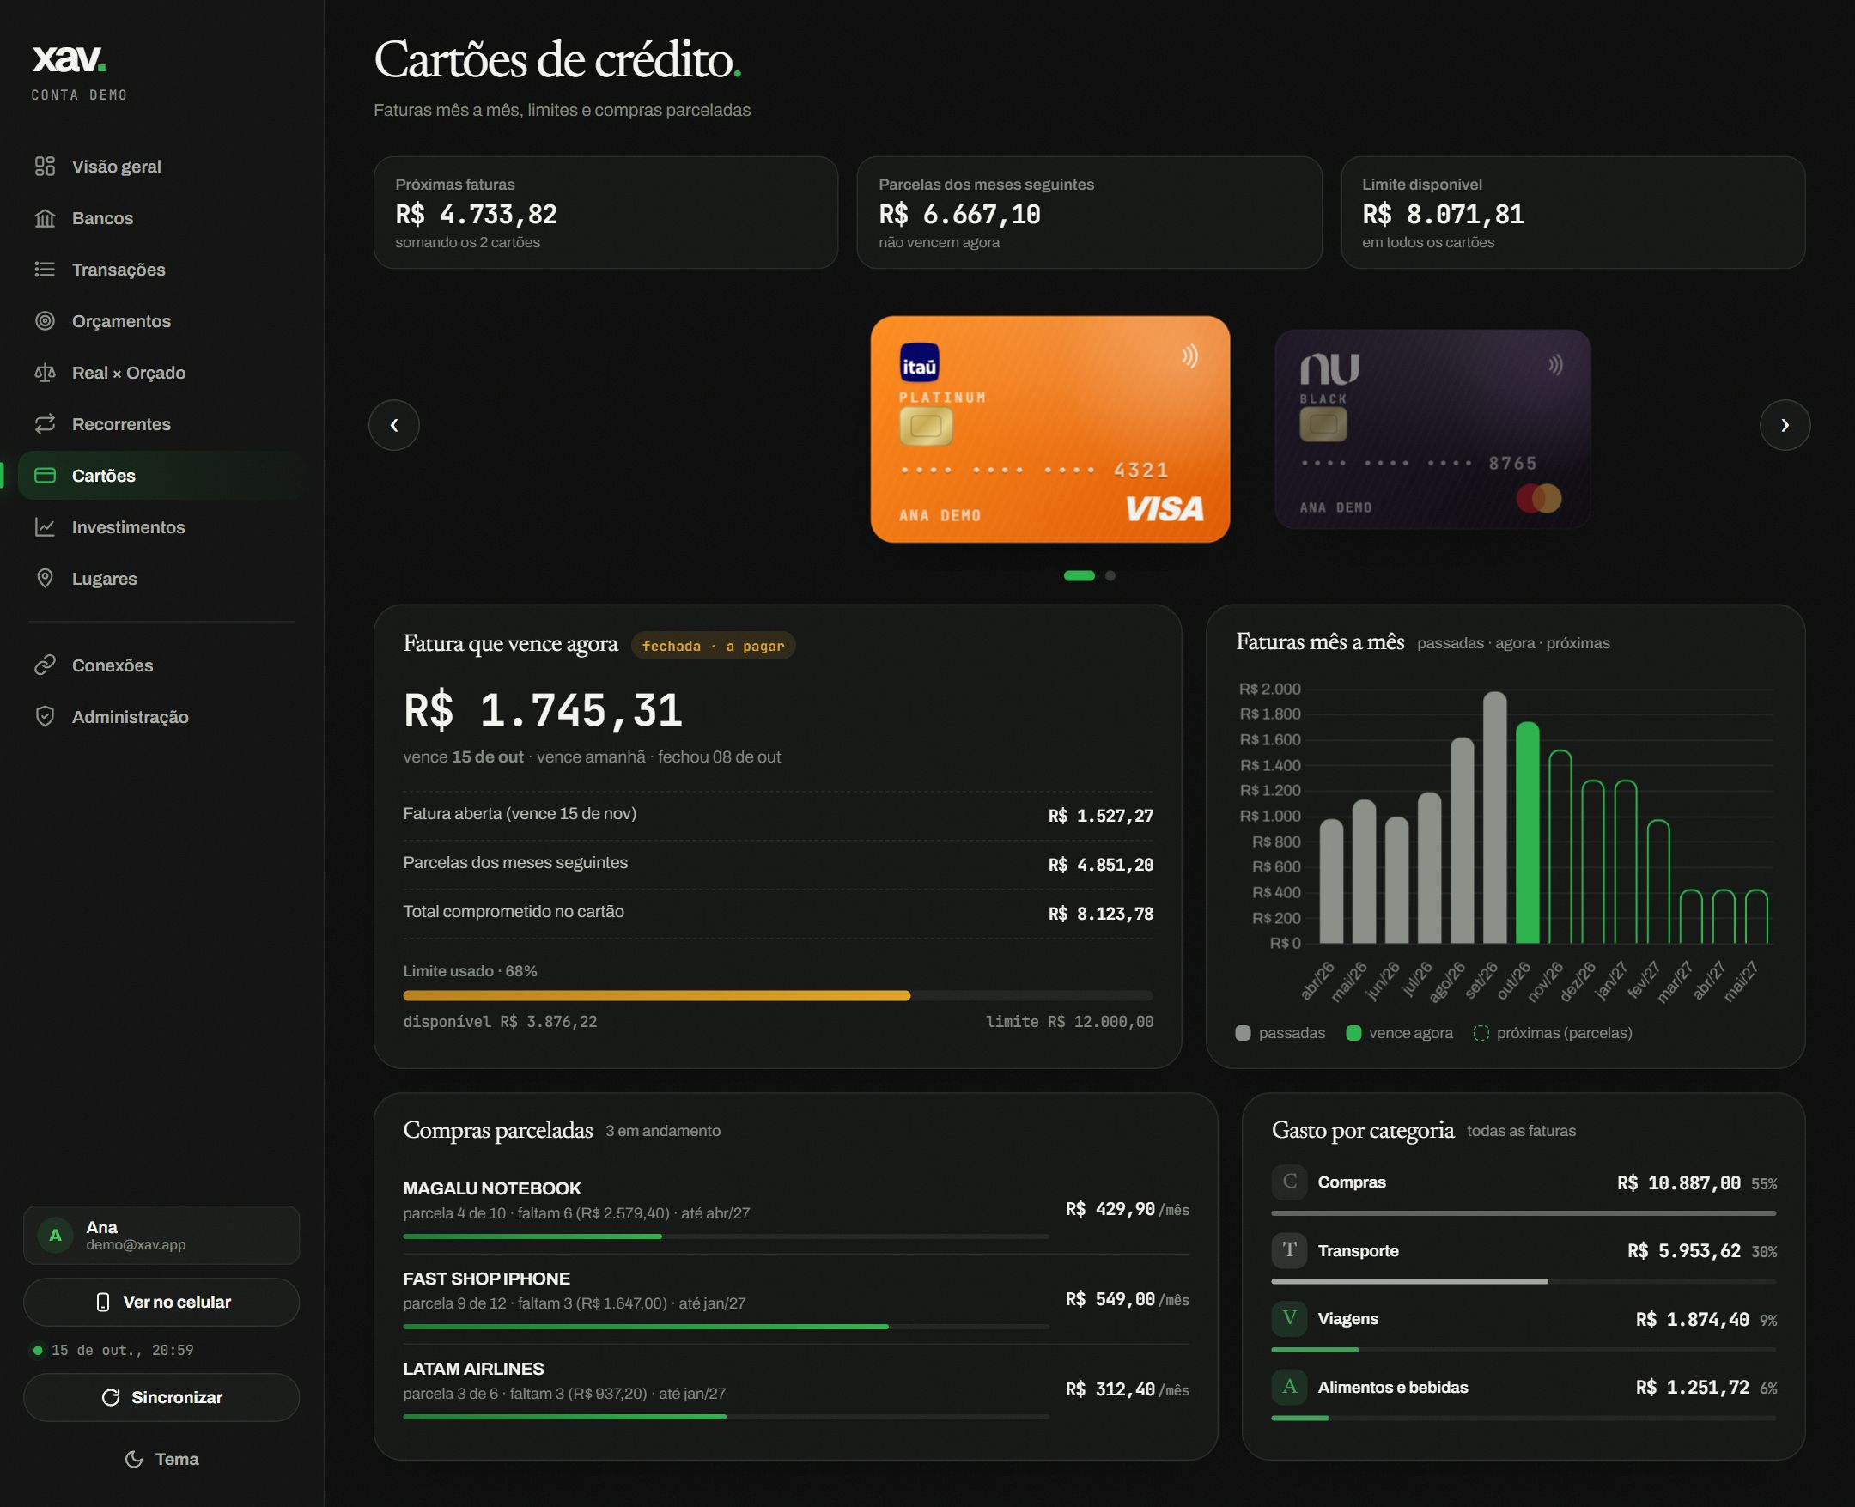Screen dimensions: 1855x1507
Task: Click the fechada · a pagar badge
Action: [x=713, y=646]
